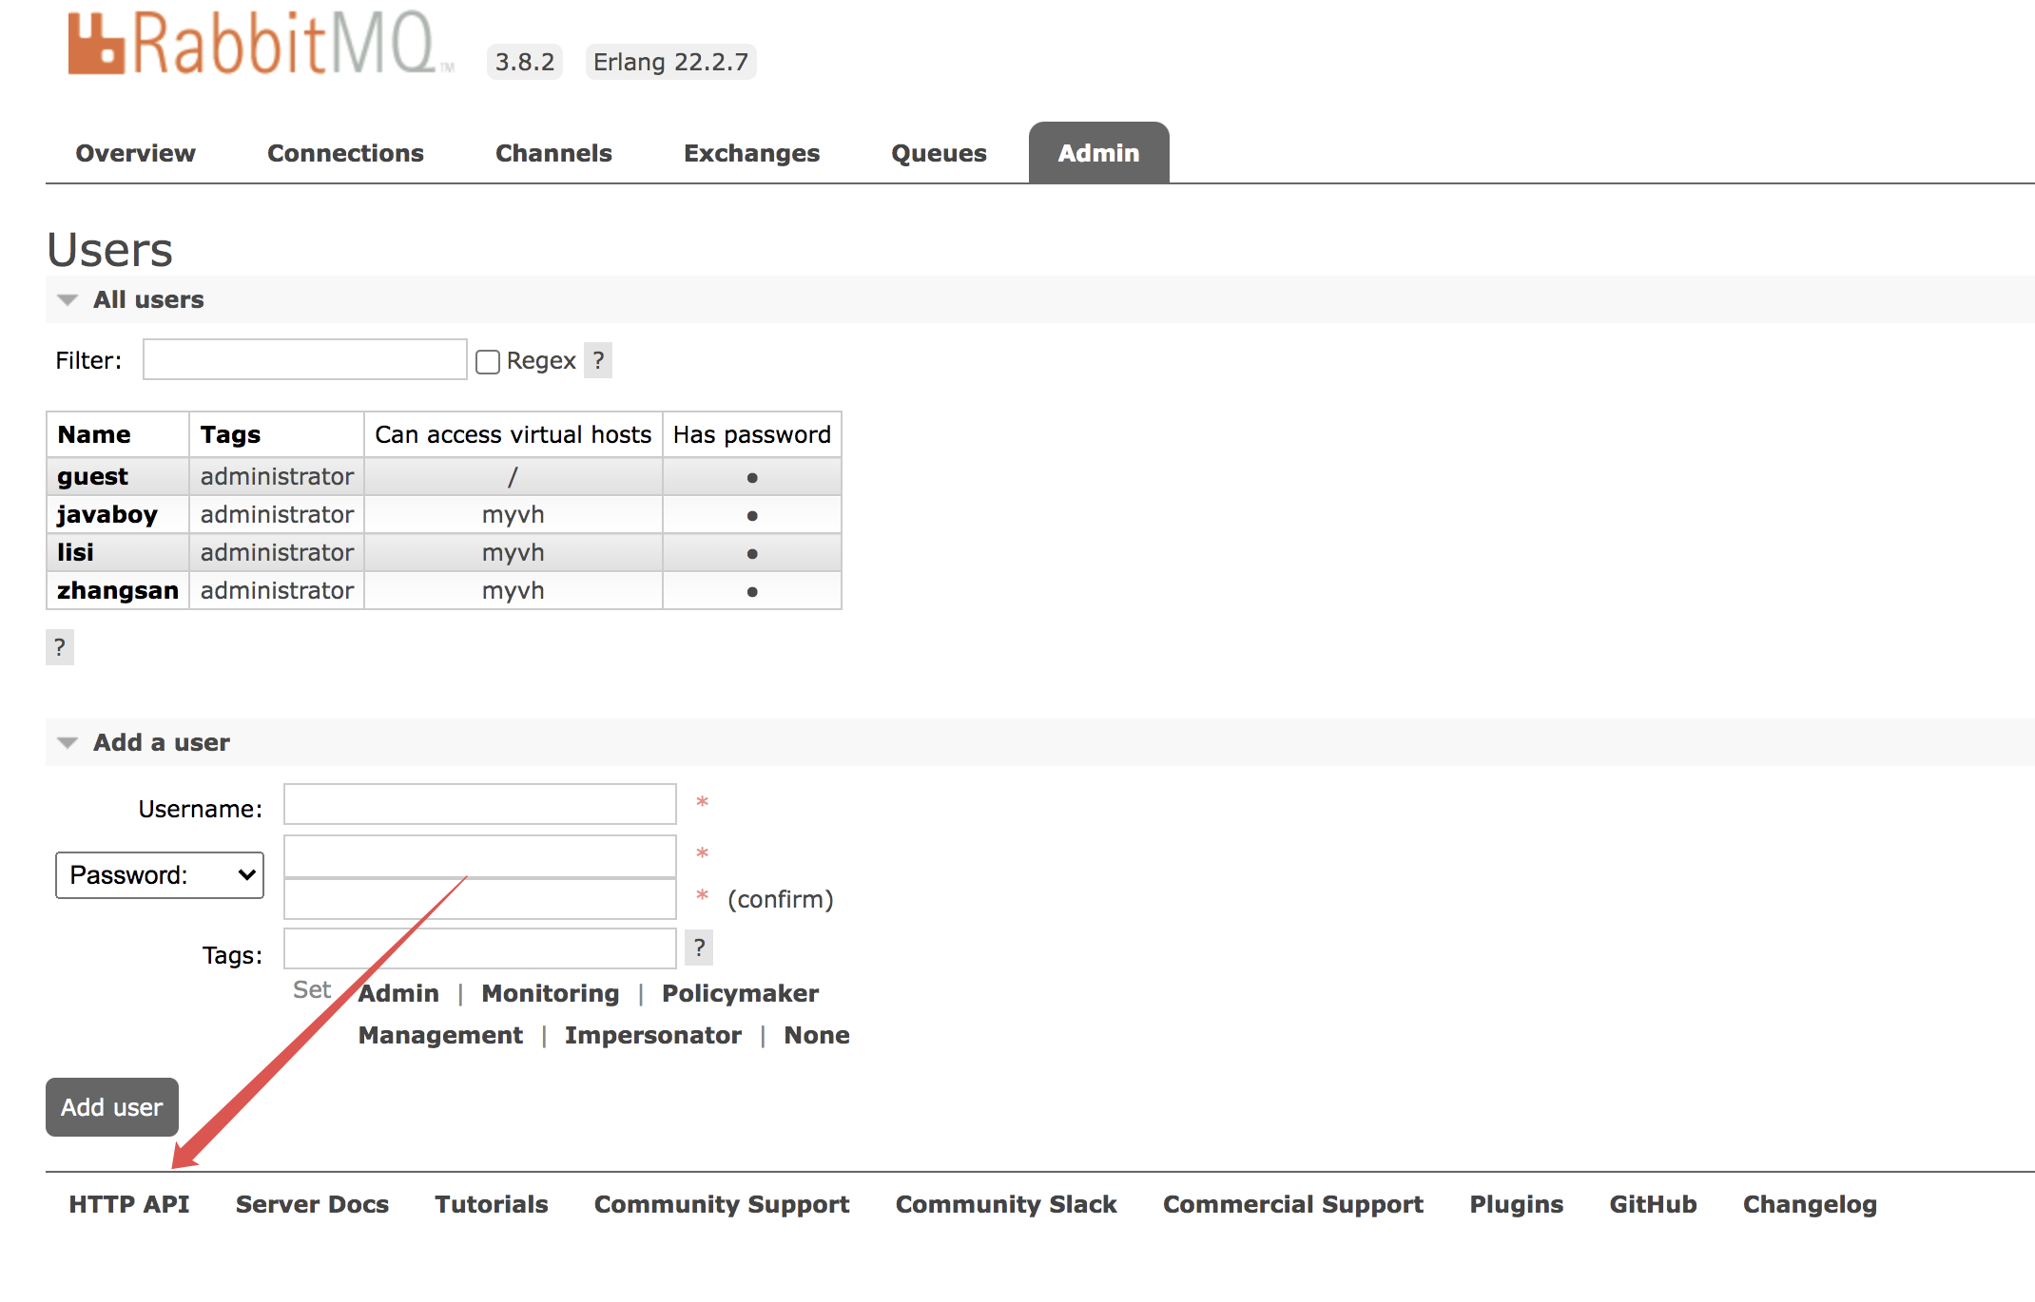Click the help icon beside Tags field
Viewport: 2035px width, 1302px height.
coord(699,948)
